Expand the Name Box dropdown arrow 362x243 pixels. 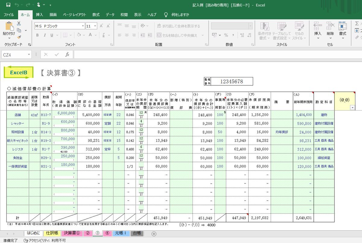pos(29,55)
